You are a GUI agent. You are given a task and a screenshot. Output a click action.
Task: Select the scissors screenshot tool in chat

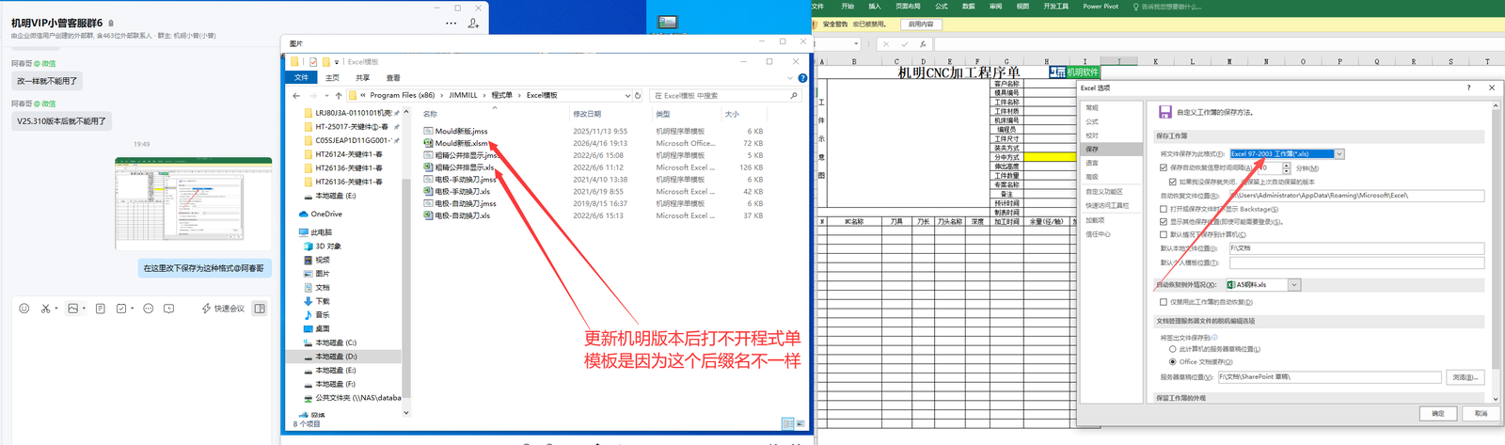[x=44, y=309]
